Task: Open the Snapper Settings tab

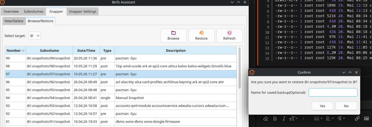Action: click(x=83, y=12)
